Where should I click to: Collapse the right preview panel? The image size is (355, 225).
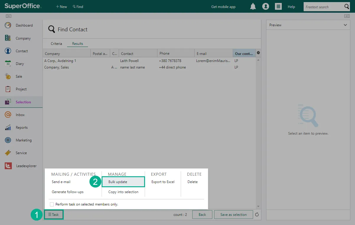pyautogui.click(x=347, y=16)
